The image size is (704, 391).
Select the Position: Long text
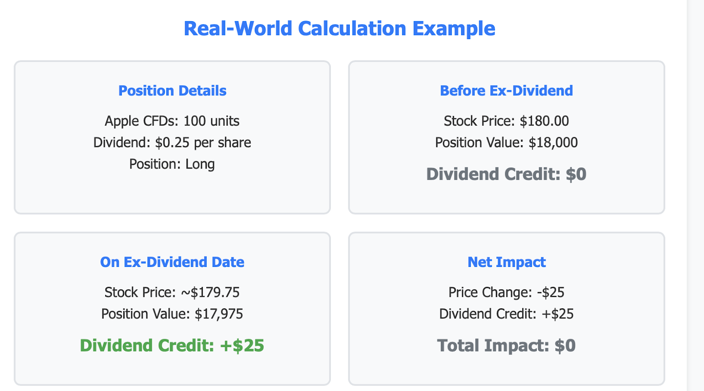coord(172,164)
